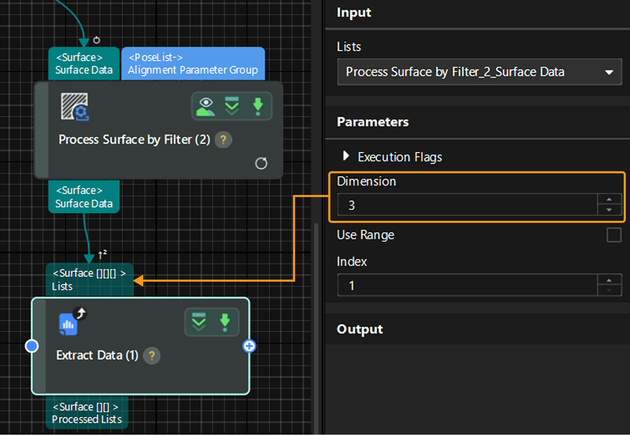630x435 pixels.
Task: Click double-chevron icon on Process Surface by Filter
Action: pos(232,106)
